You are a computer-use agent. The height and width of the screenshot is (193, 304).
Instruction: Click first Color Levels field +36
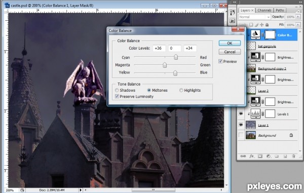click(159, 48)
